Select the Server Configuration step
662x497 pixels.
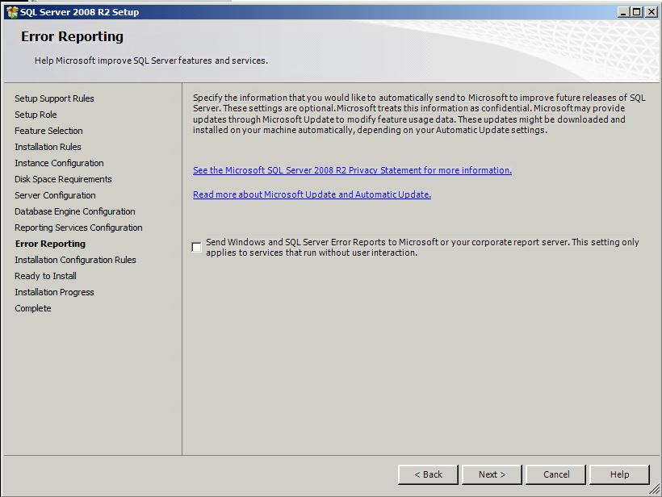(55, 195)
